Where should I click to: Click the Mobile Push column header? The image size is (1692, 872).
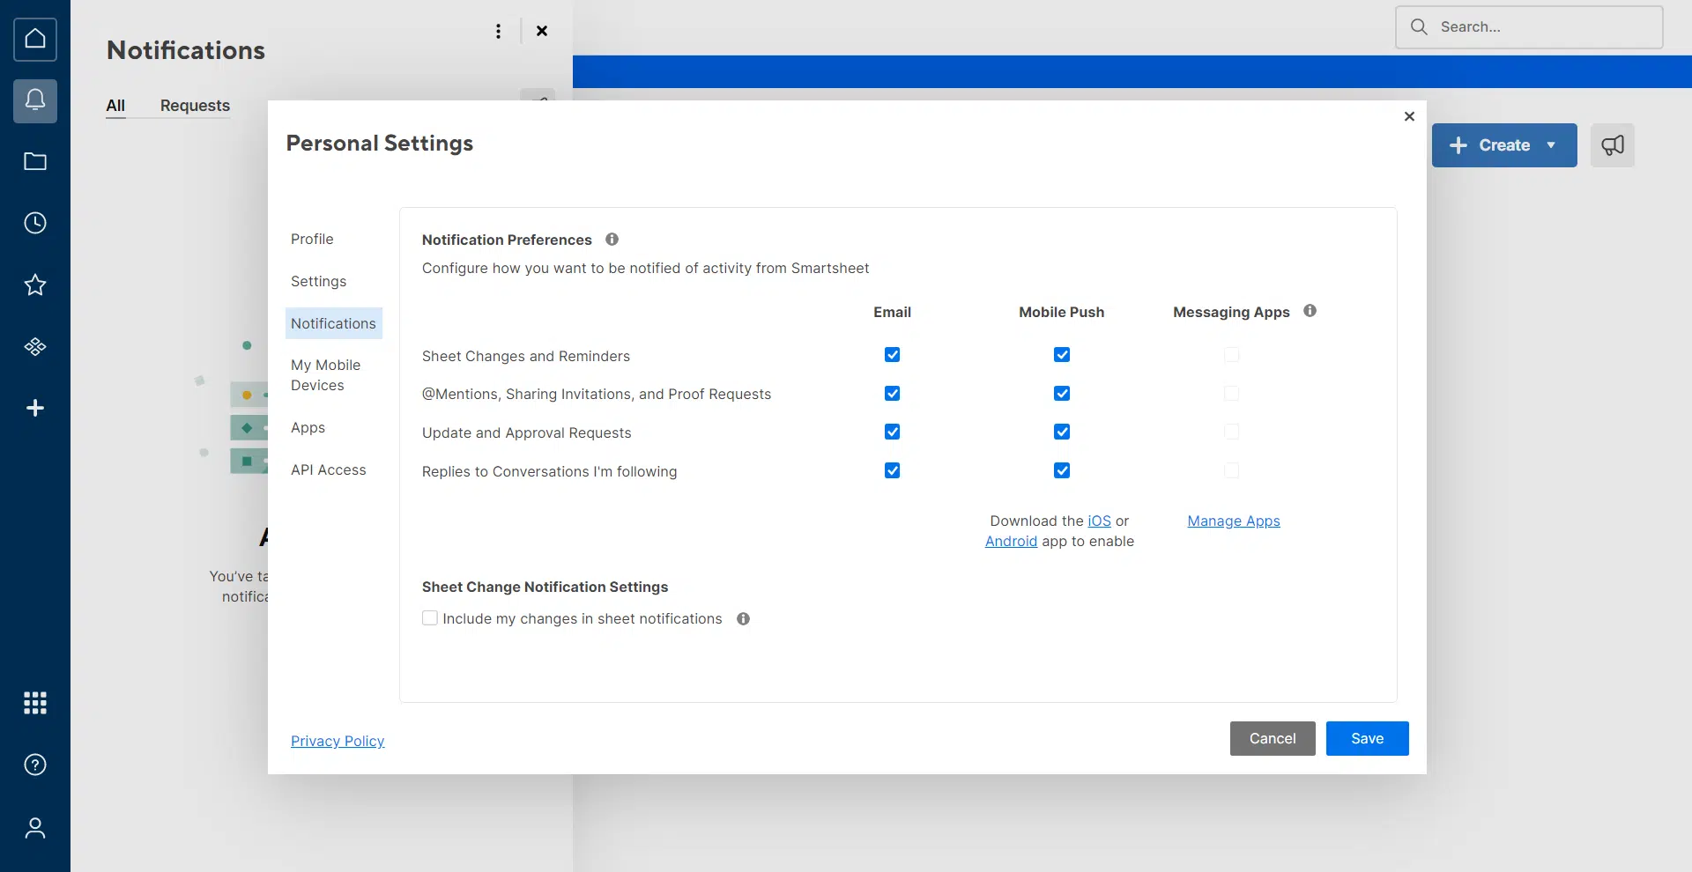point(1061,313)
